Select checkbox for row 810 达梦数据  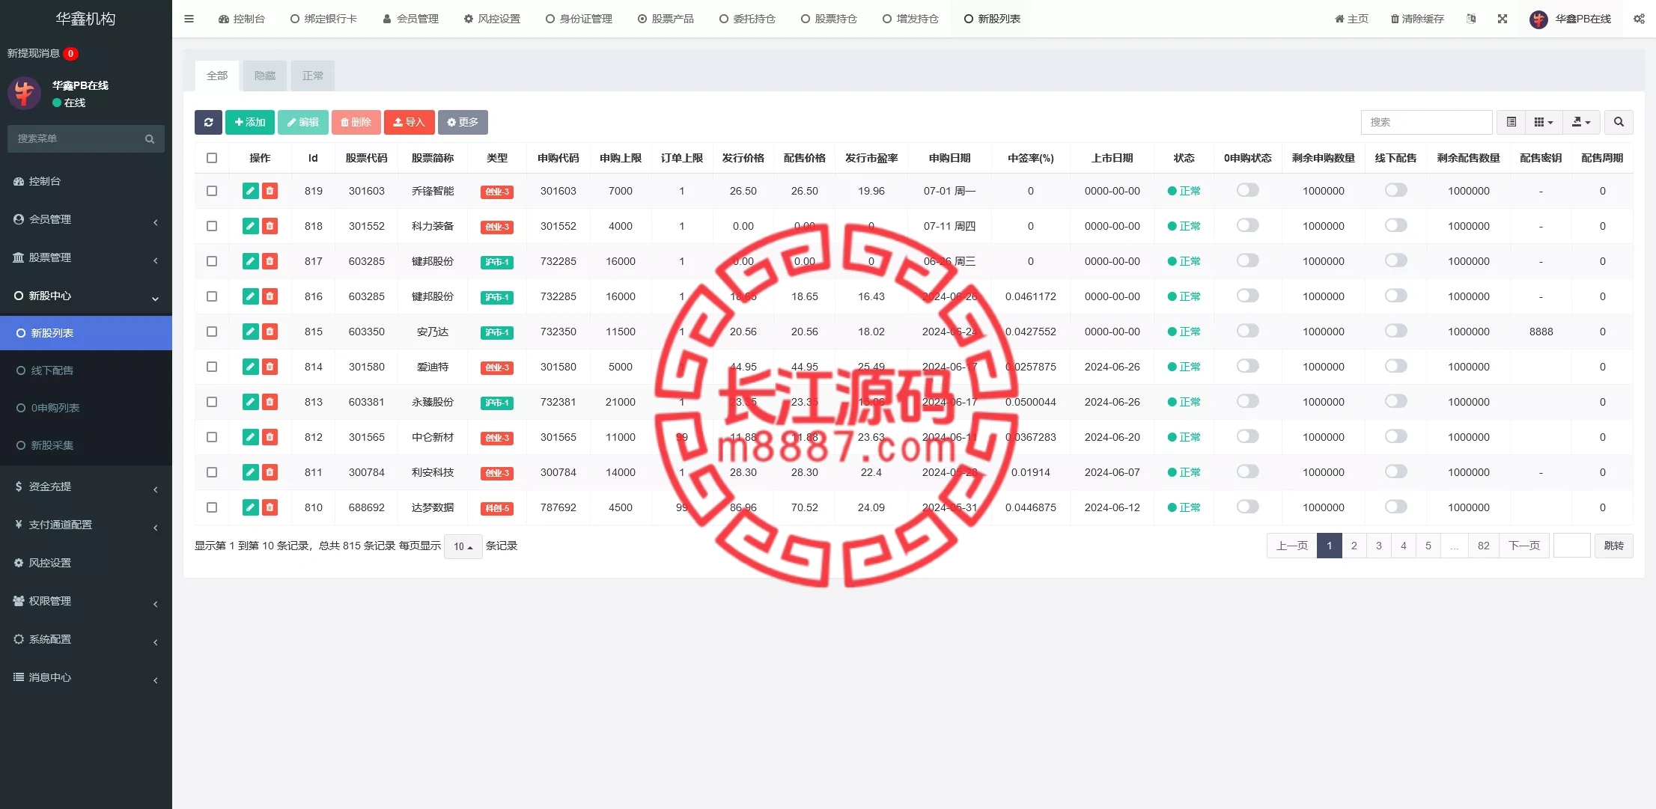[212, 507]
